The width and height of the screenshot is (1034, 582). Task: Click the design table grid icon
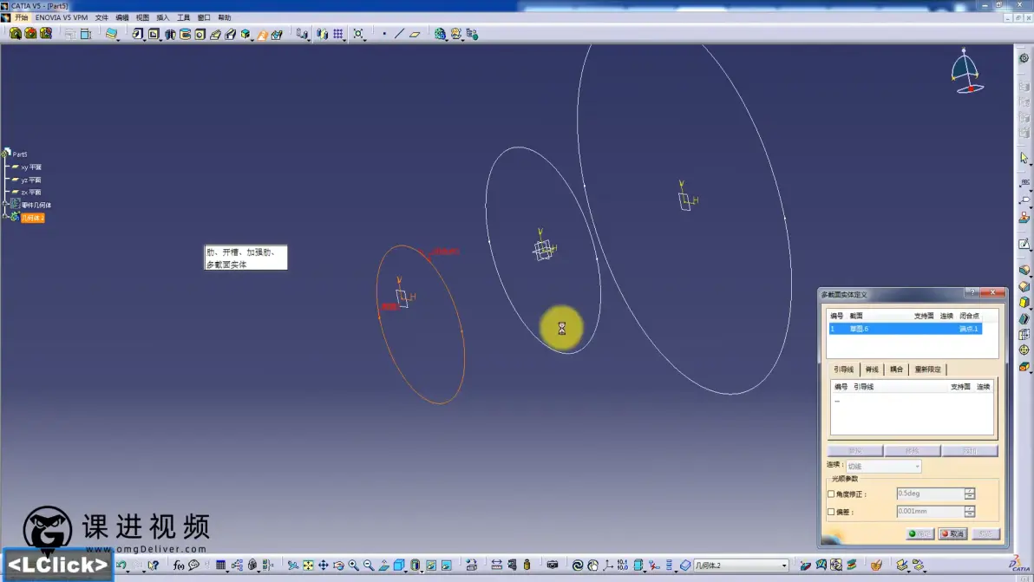pos(221,565)
